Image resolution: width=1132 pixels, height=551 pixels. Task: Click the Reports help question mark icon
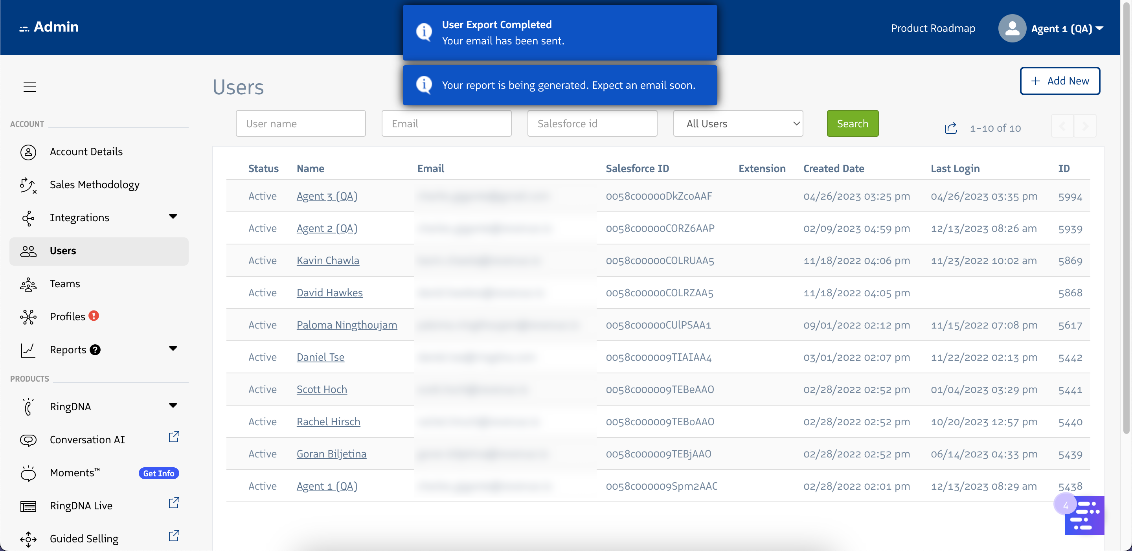click(x=95, y=350)
